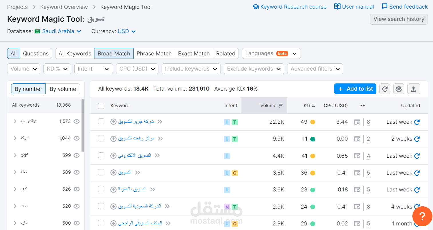
Task: Open the orange help question mark
Action: pos(422,216)
